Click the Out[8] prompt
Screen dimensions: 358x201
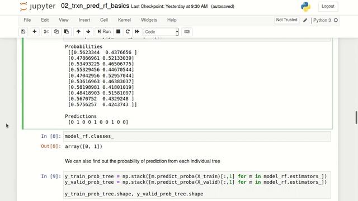pyautogui.click(x=51, y=146)
